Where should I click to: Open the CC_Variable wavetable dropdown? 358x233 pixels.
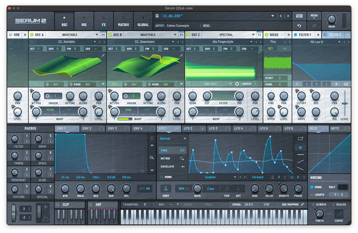pyautogui.click(x=94, y=42)
